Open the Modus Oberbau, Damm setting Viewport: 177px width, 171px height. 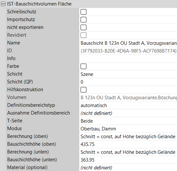128,129
